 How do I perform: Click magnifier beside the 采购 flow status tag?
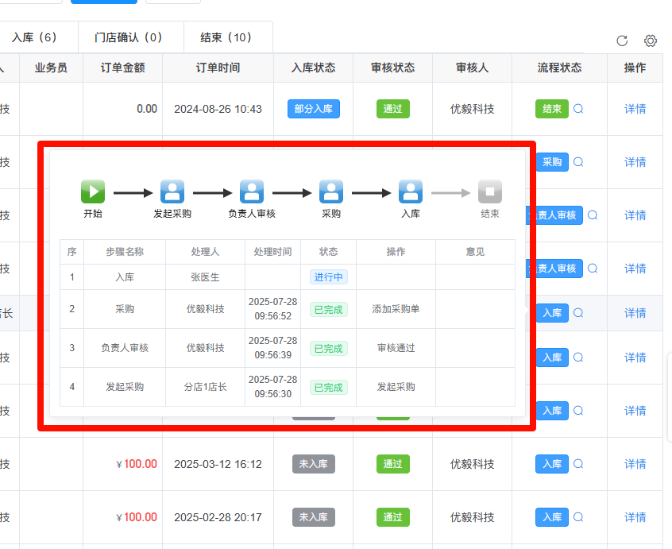click(x=578, y=162)
